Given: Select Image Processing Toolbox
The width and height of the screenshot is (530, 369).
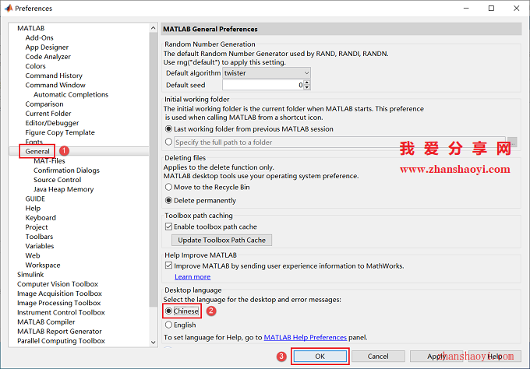Looking at the screenshot, I should [59, 303].
